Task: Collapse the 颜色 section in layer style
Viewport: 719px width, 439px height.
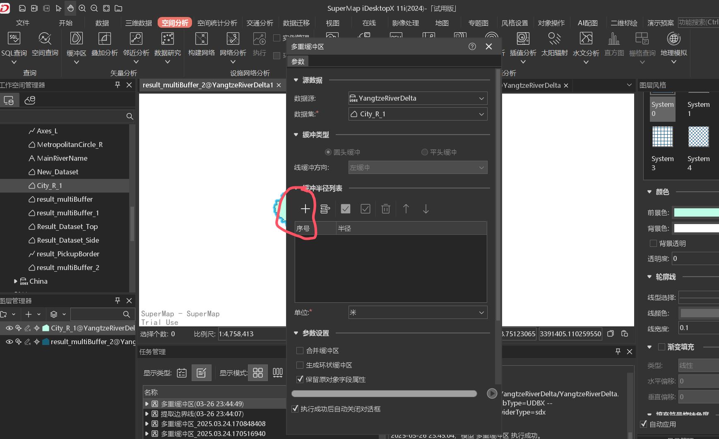Action: (x=649, y=192)
